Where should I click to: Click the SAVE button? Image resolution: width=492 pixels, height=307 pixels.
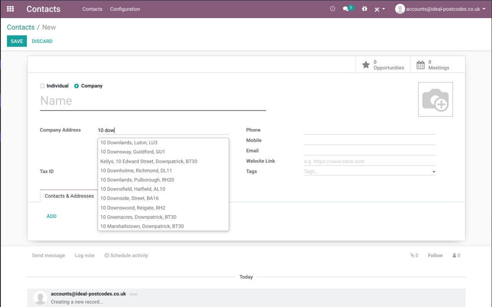[17, 41]
